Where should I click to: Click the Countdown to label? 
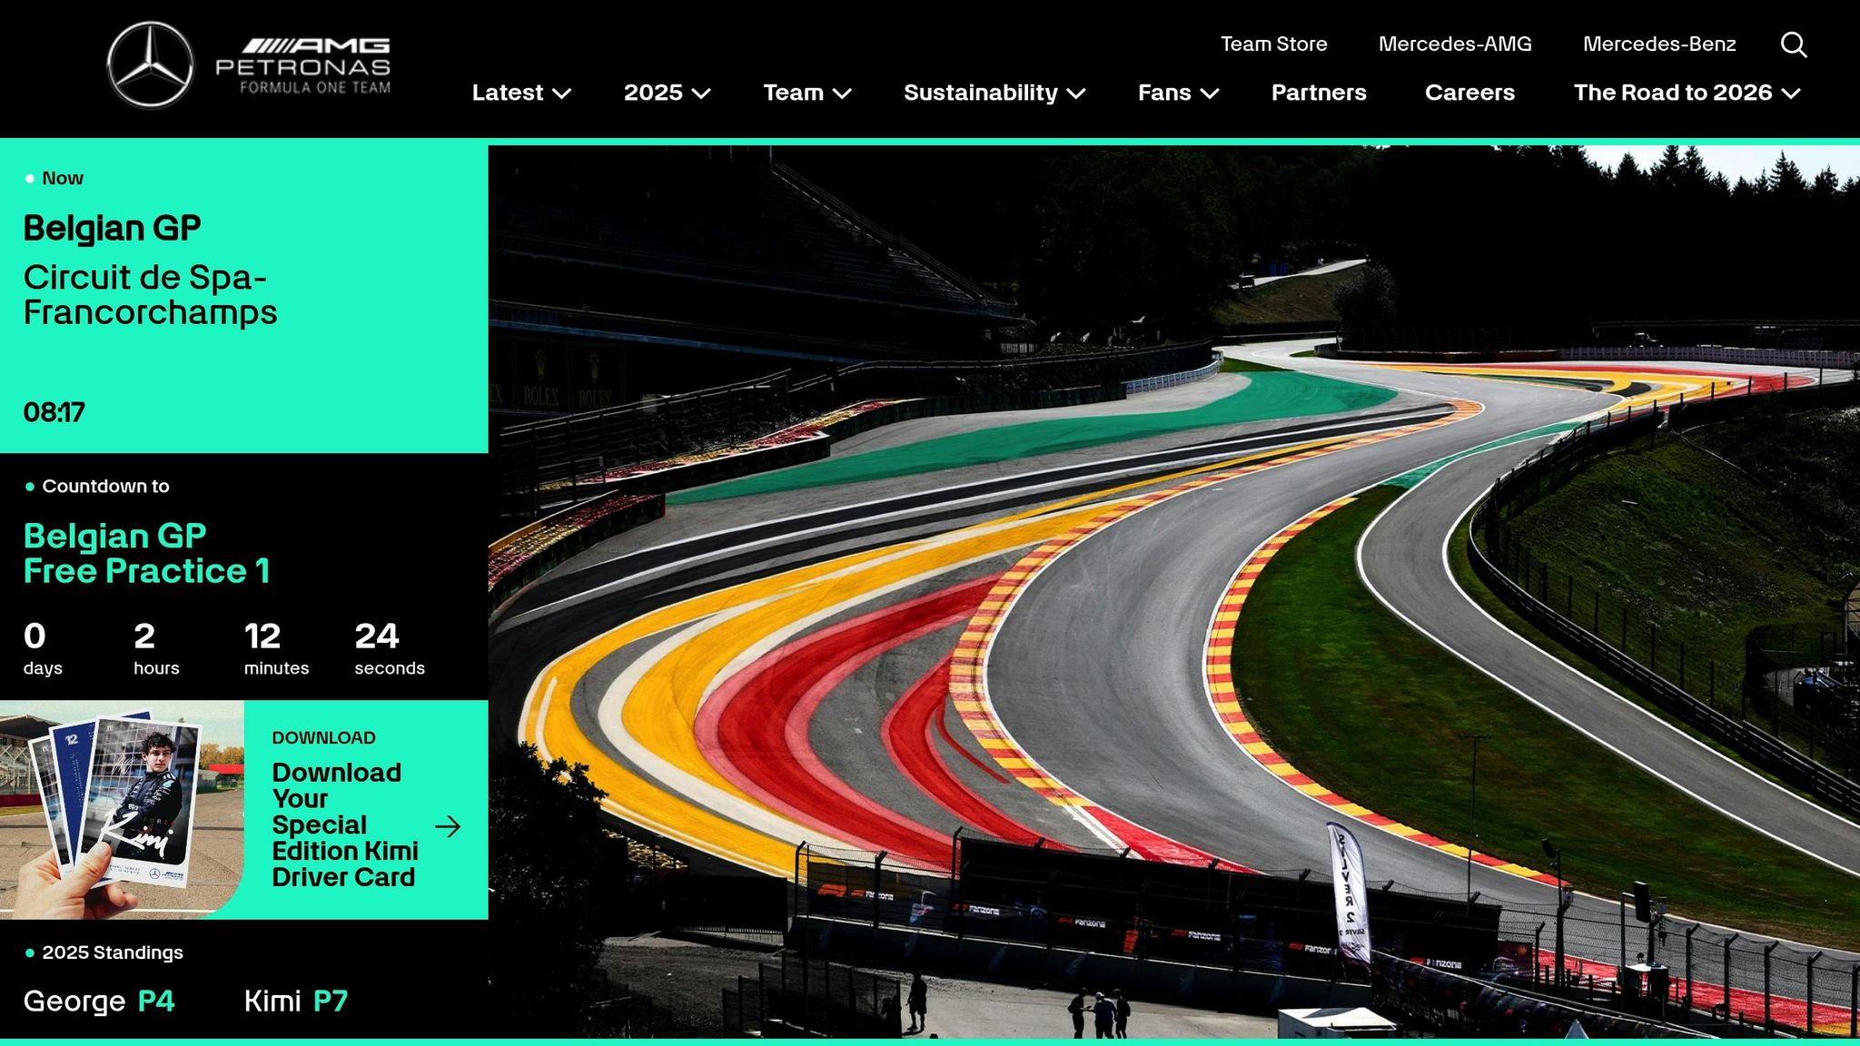pyautogui.click(x=105, y=486)
